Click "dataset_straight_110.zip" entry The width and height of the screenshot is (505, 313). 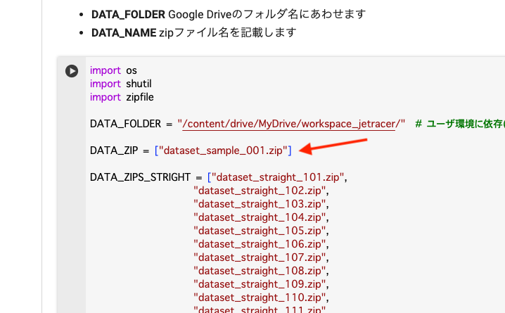260,298
